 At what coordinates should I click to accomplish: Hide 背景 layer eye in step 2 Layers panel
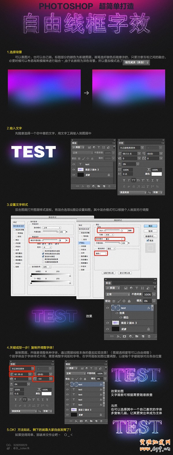74,175
